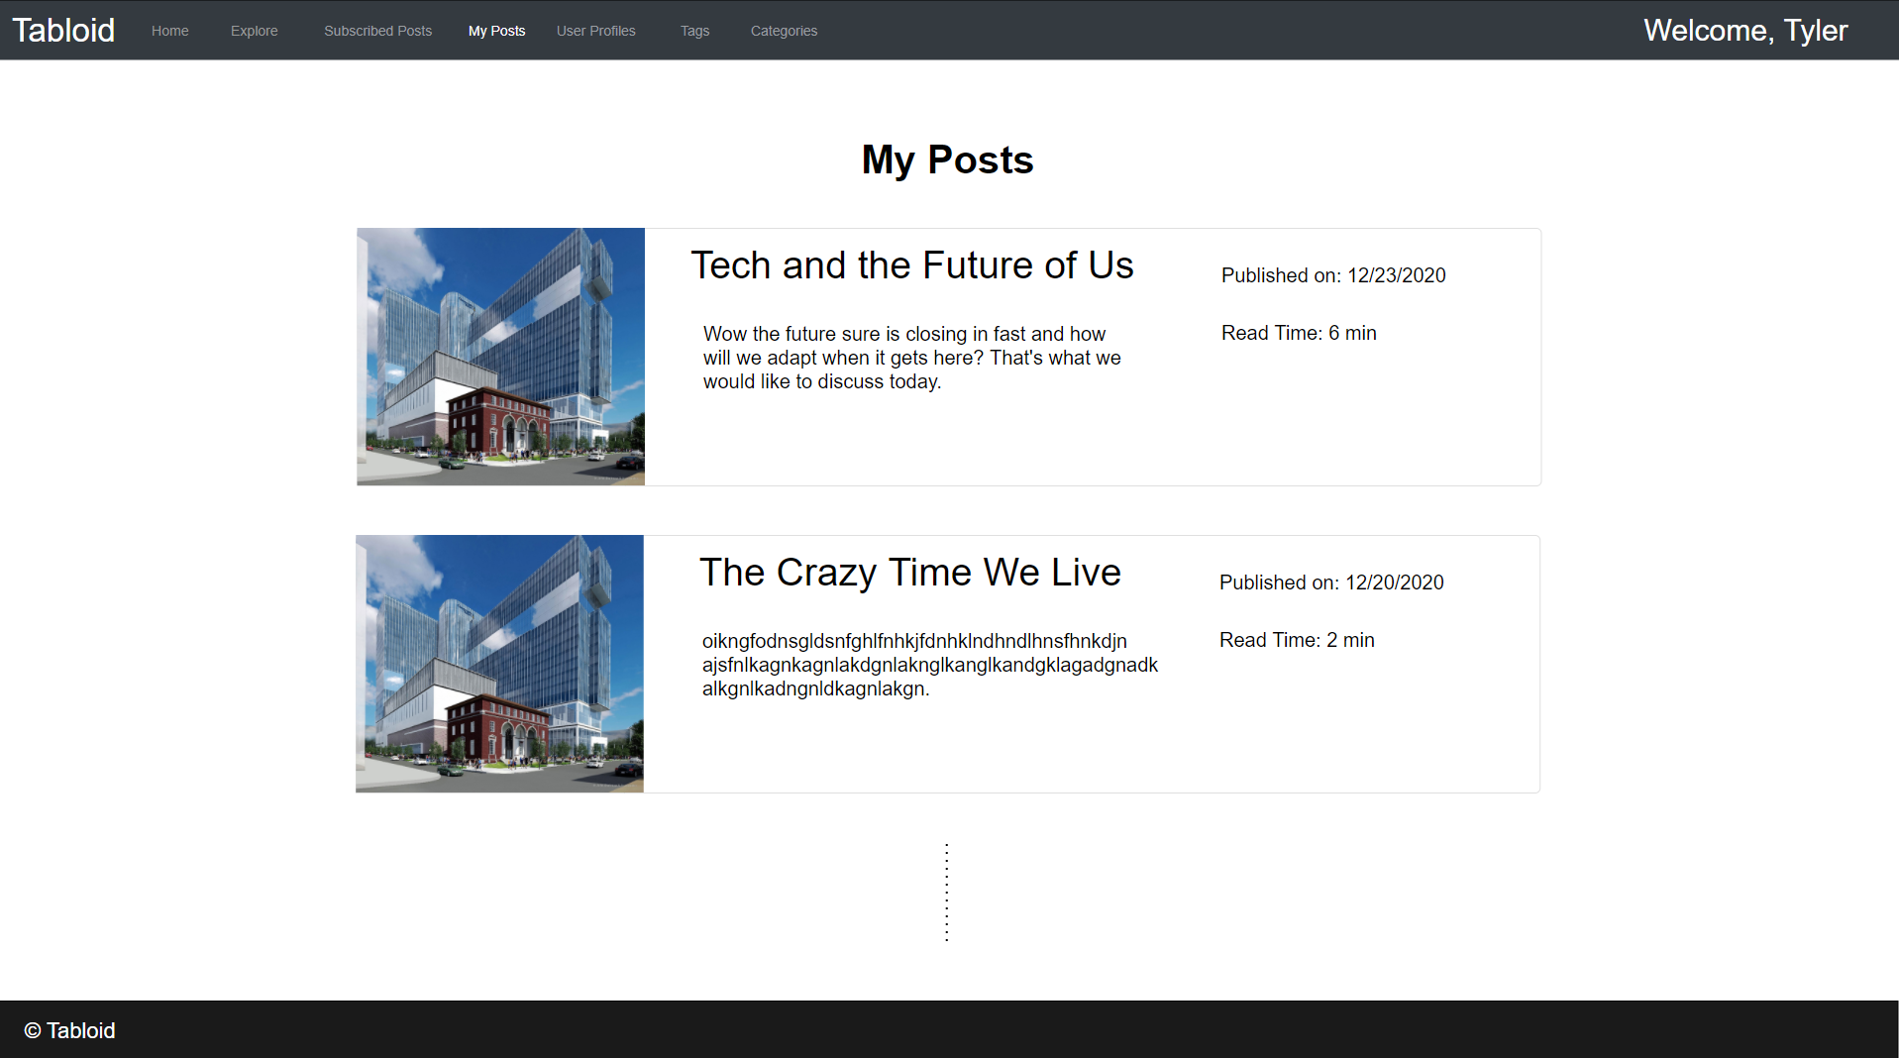
Task: Click the Read Time: 6 min text
Action: [x=1299, y=333]
